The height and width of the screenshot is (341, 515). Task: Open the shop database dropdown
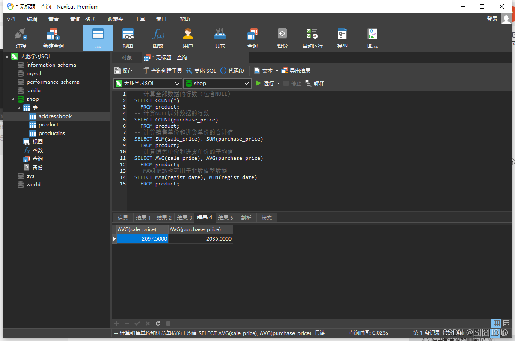(x=217, y=83)
